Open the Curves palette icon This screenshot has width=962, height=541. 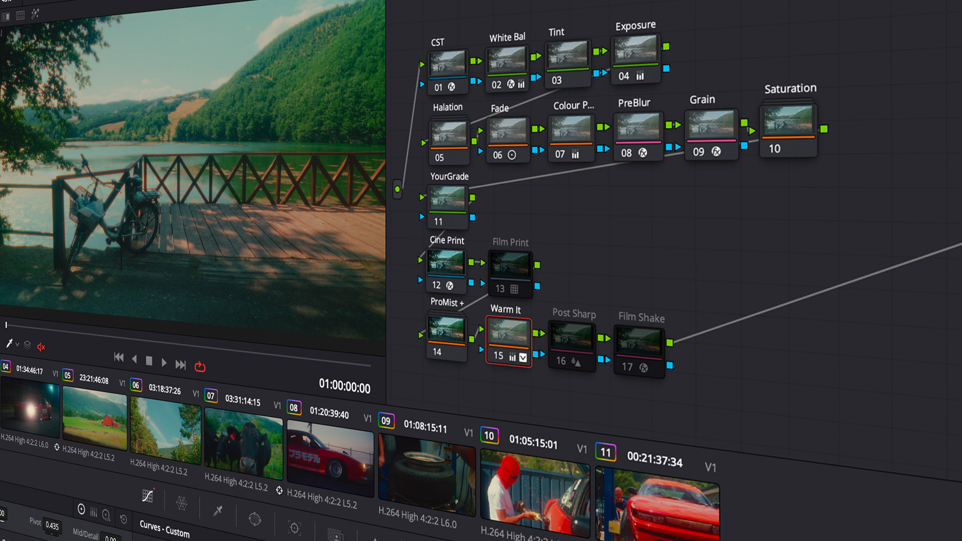point(147,495)
